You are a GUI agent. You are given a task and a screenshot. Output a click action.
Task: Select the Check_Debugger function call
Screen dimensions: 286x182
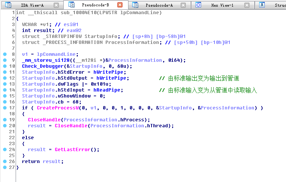click(43, 66)
